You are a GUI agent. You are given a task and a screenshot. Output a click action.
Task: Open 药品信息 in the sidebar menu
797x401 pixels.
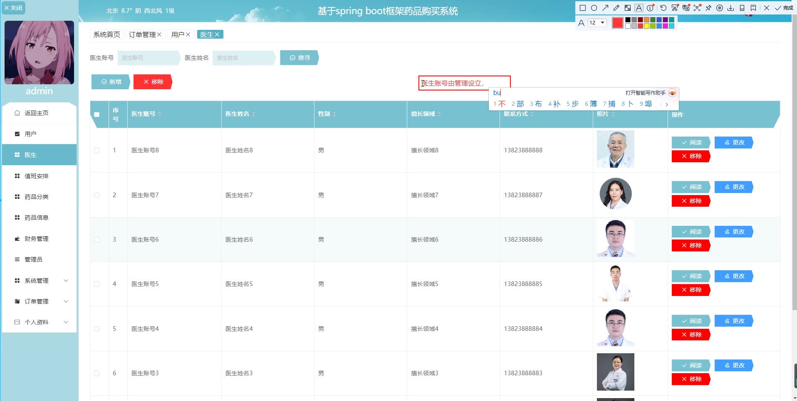(39, 218)
